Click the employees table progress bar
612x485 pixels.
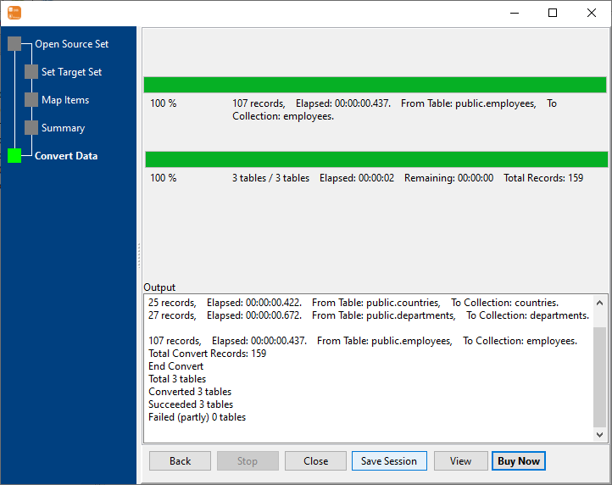pyautogui.click(x=375, y=85)
